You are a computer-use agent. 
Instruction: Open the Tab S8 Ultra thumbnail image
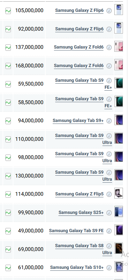119,248
